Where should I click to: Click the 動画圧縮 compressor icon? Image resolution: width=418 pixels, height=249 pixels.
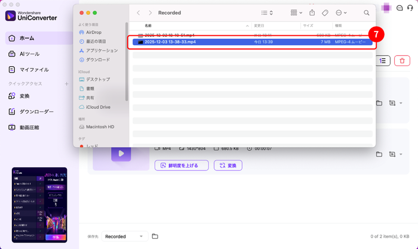coord(12,127)
